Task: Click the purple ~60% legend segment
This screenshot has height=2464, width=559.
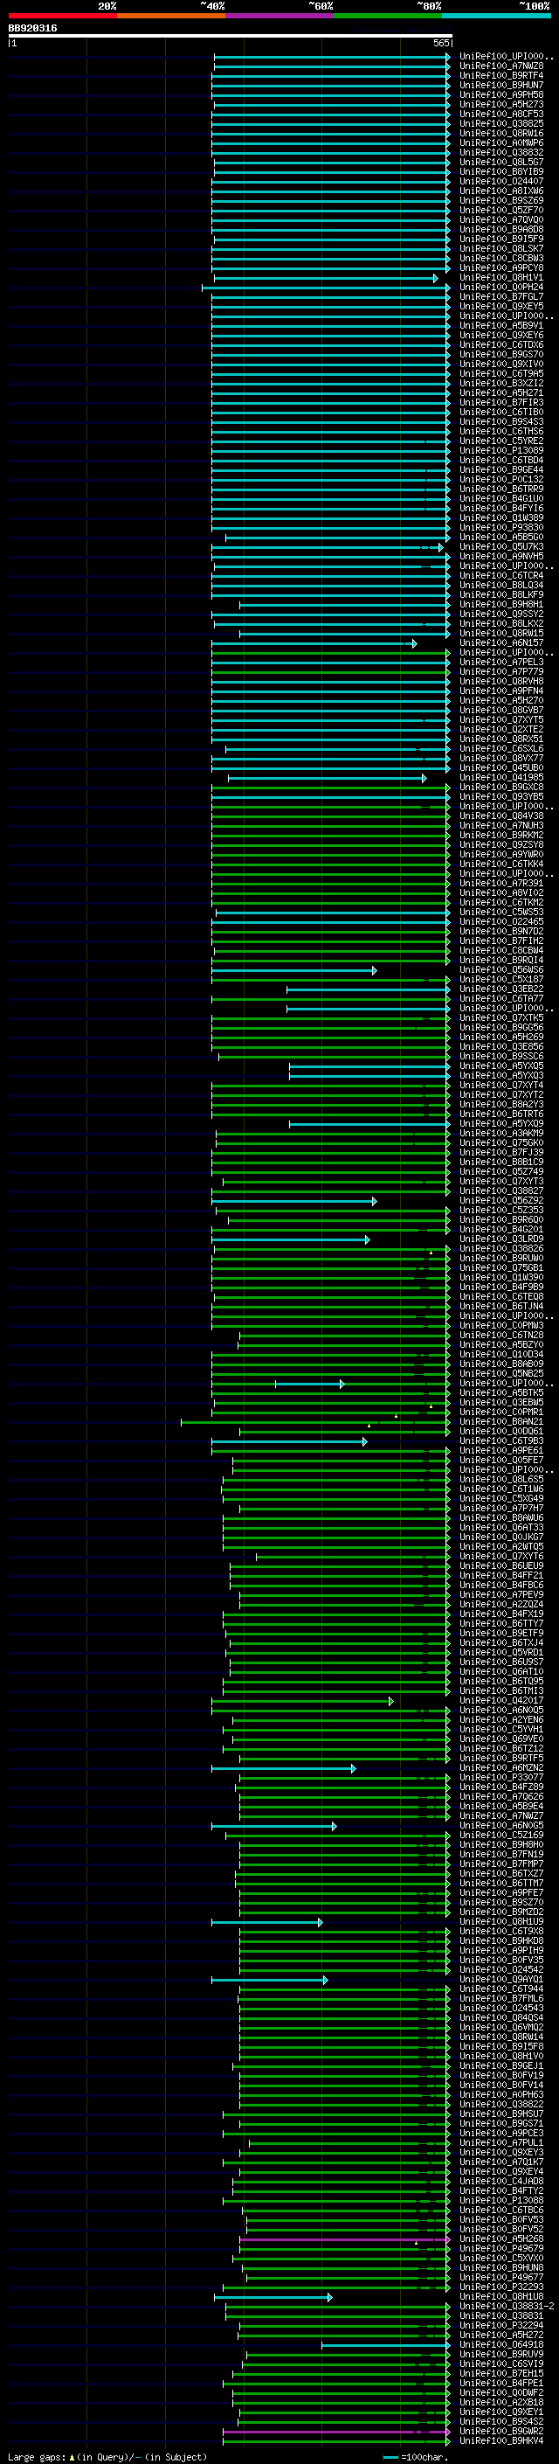Action: pos(279,16)
